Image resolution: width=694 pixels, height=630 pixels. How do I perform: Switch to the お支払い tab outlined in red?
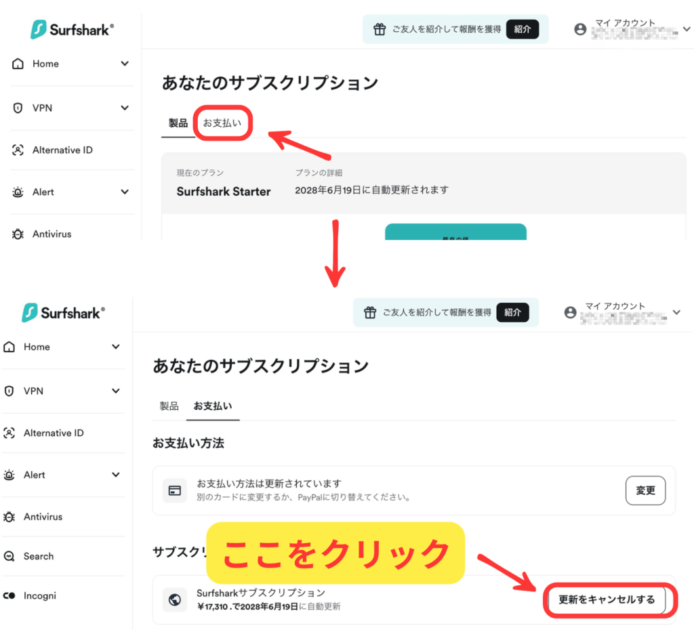222,123
